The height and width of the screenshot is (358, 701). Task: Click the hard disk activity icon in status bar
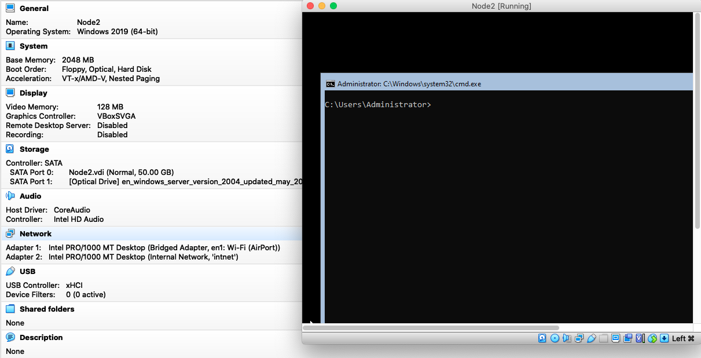click(x=542, y=338)
